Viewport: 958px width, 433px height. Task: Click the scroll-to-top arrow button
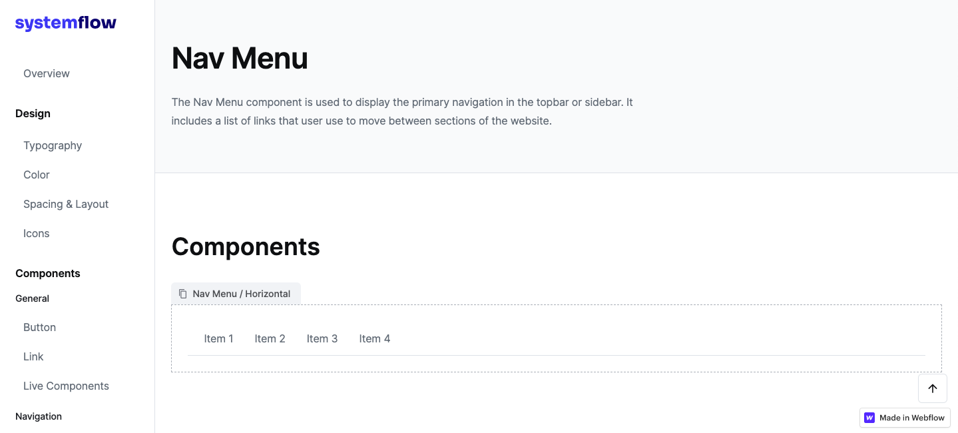tap(932, 388)
